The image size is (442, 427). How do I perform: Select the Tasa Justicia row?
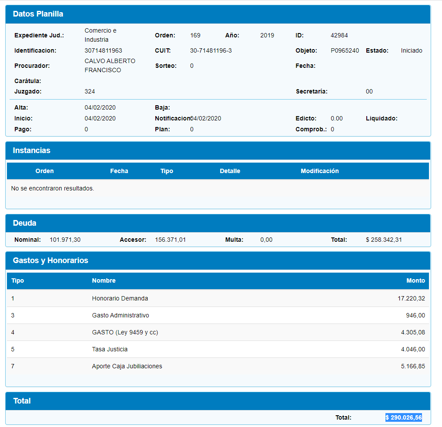pos(110,349)
